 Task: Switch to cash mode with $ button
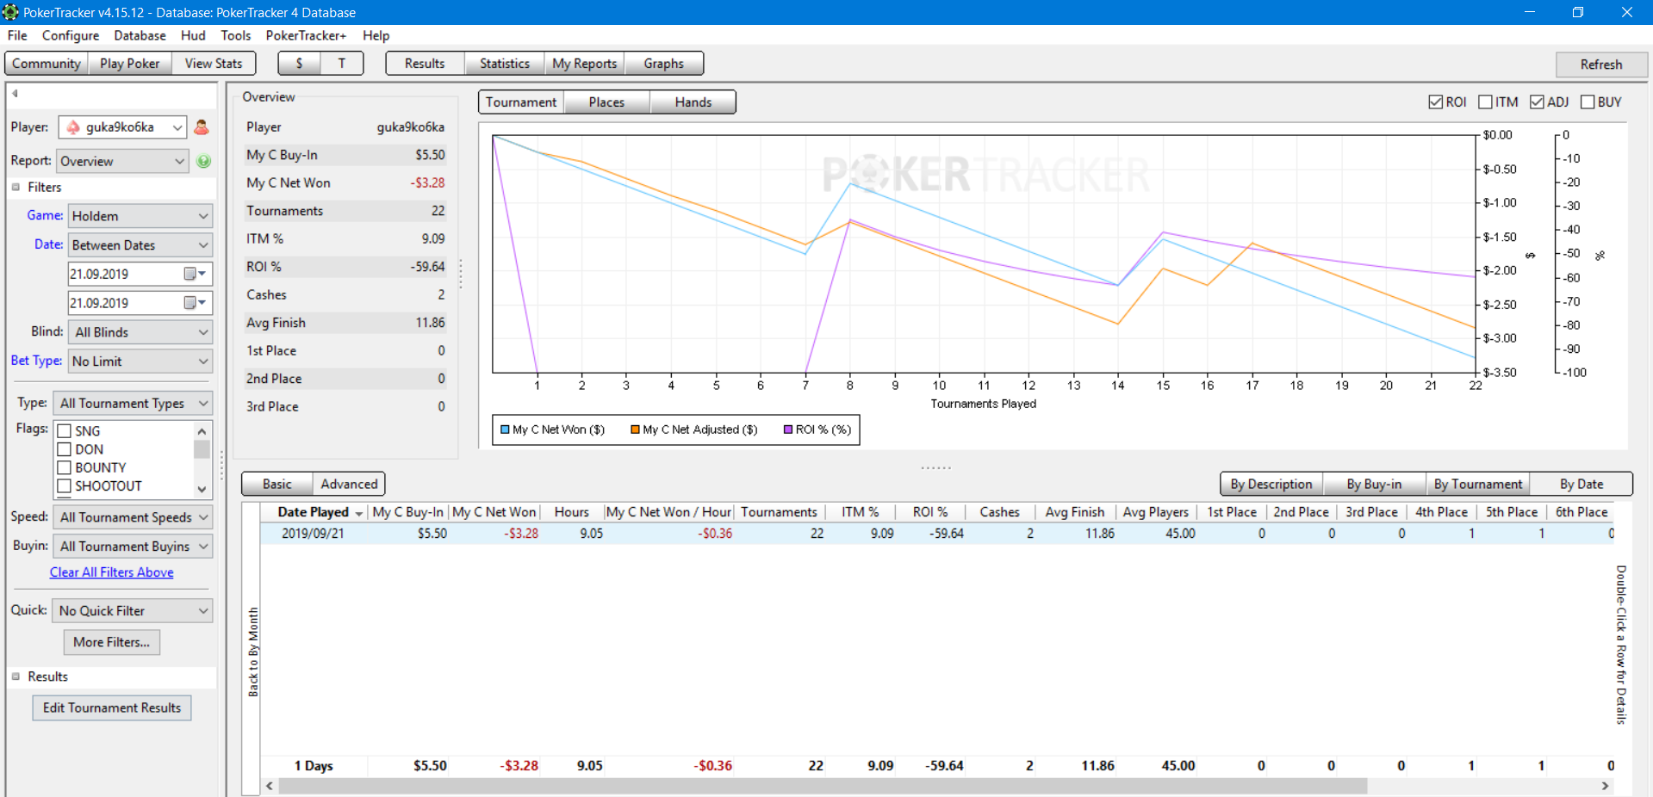(299, 64)
